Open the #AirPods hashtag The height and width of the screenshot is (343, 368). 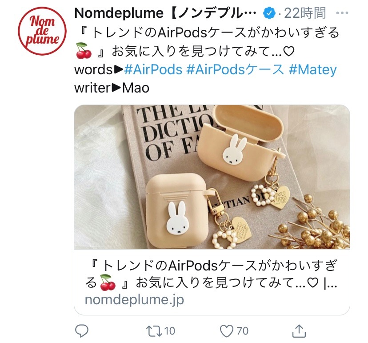[x=153, y=69]
